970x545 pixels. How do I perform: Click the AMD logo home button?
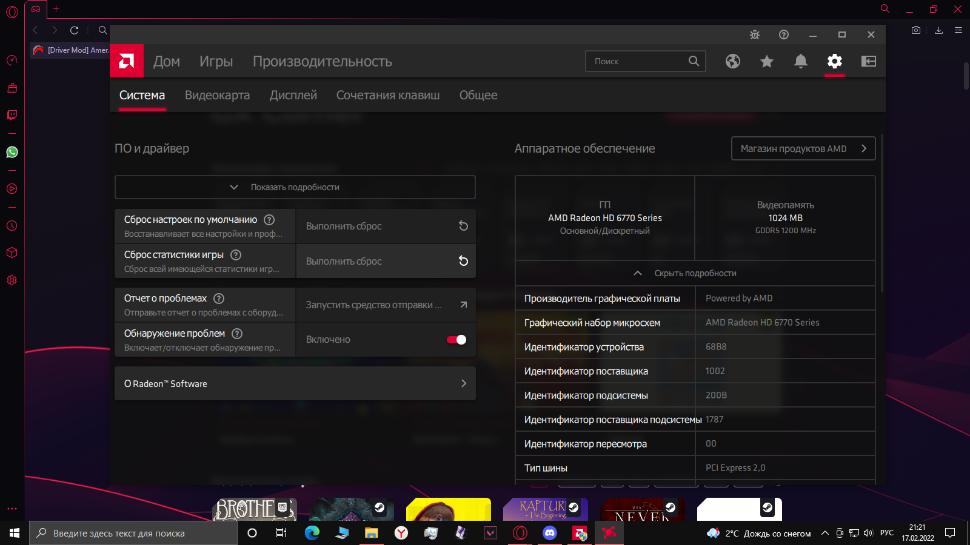click(127, 61)
